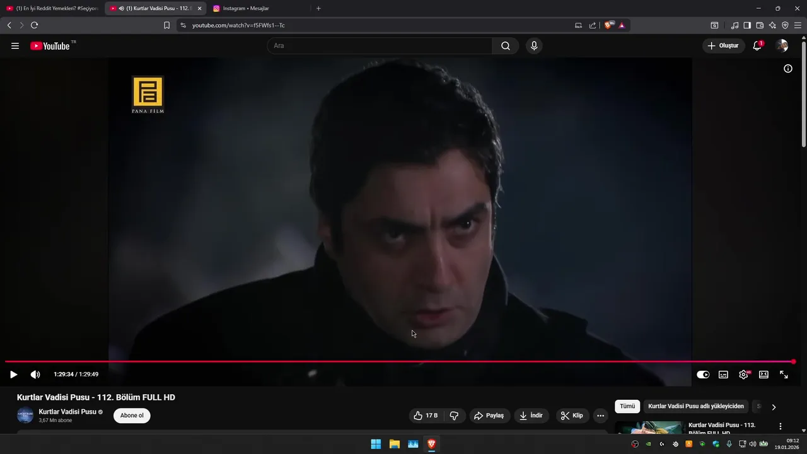The width and height of the screenshot is (807, 454).
Task: Reload the current page
Action: tap(34, 25)
